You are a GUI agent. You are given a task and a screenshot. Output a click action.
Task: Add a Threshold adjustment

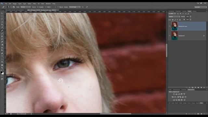(x=179, y=100)
